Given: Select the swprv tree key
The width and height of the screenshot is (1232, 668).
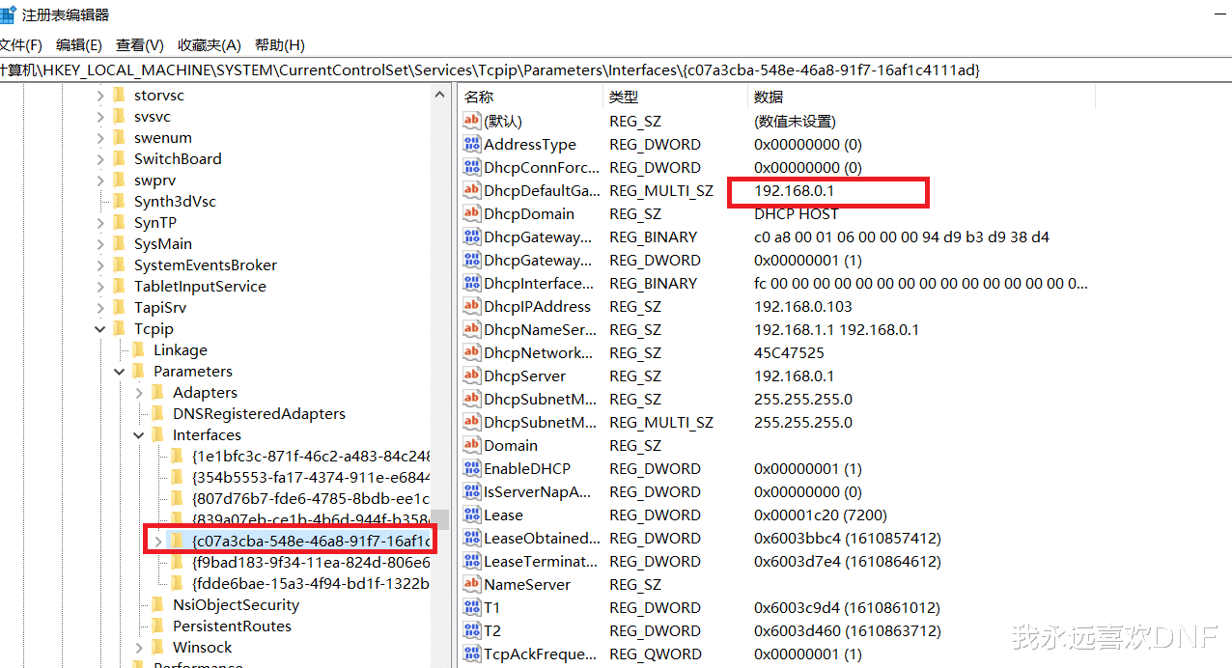Looking at the screenshot, I should pyautogui.click(x=154, y=181).
